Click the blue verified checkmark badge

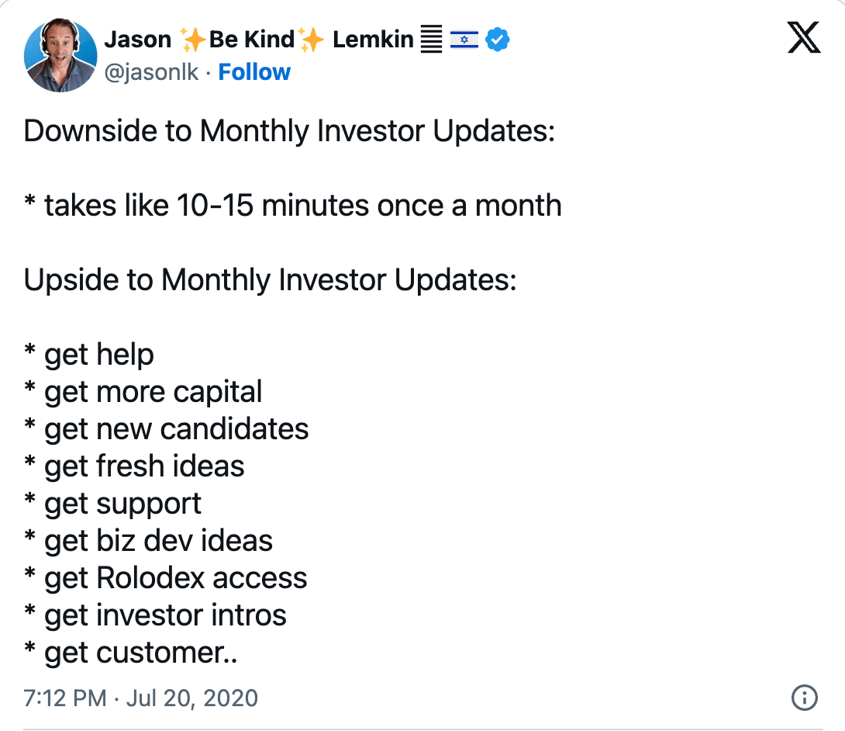point(498,40)
